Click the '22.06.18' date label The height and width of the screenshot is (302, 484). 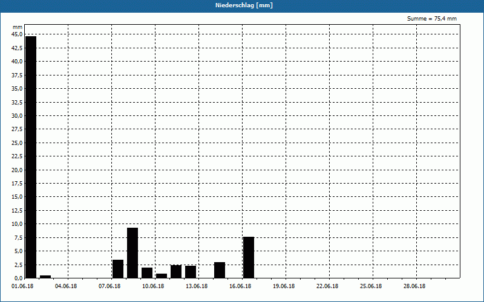point(327,286)
